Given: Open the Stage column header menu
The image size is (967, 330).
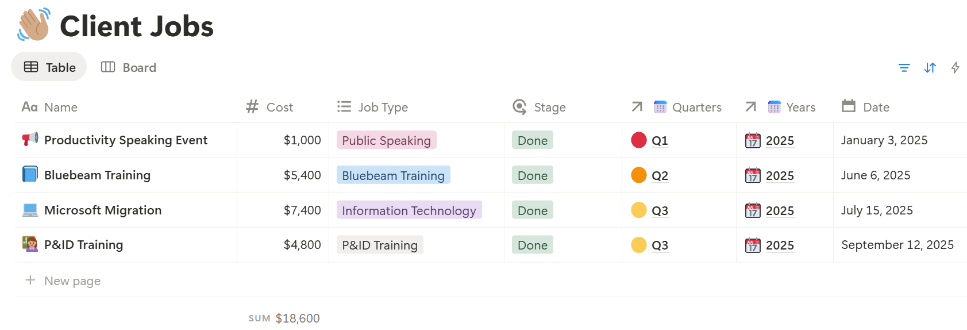Looking at the screenshot, I should coord(549,108).
